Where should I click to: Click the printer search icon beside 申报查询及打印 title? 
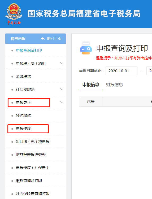point(86,48)
